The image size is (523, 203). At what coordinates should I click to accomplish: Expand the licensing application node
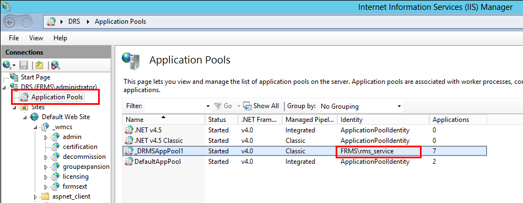46,177
